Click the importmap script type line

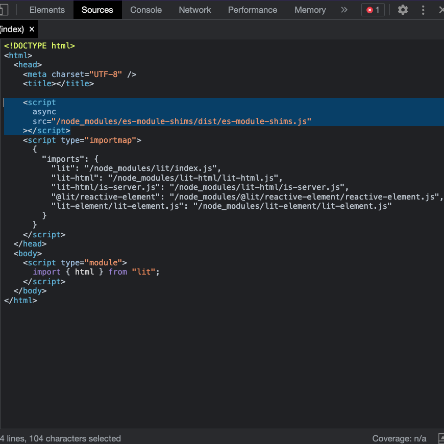82,140
